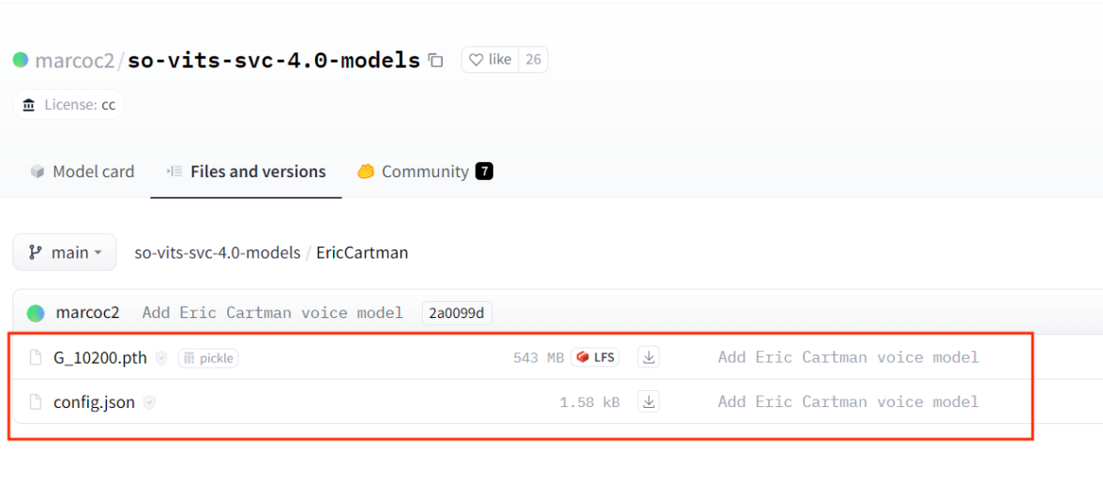Click the pickle badge on G_10200.pth
This screenshot has width=1103, height=497.
click(208, 358)
